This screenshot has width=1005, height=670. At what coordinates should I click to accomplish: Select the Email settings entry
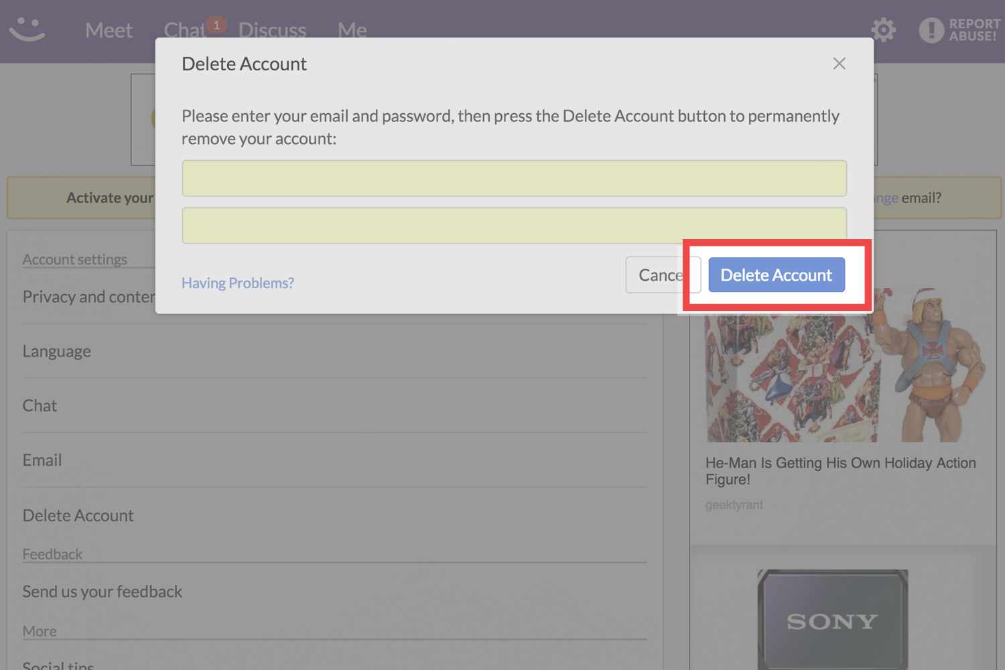pyautogui.click(x=42, y=460)
